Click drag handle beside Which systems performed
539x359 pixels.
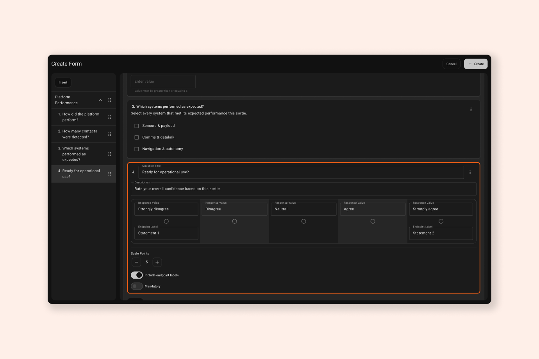click(109, 154)
